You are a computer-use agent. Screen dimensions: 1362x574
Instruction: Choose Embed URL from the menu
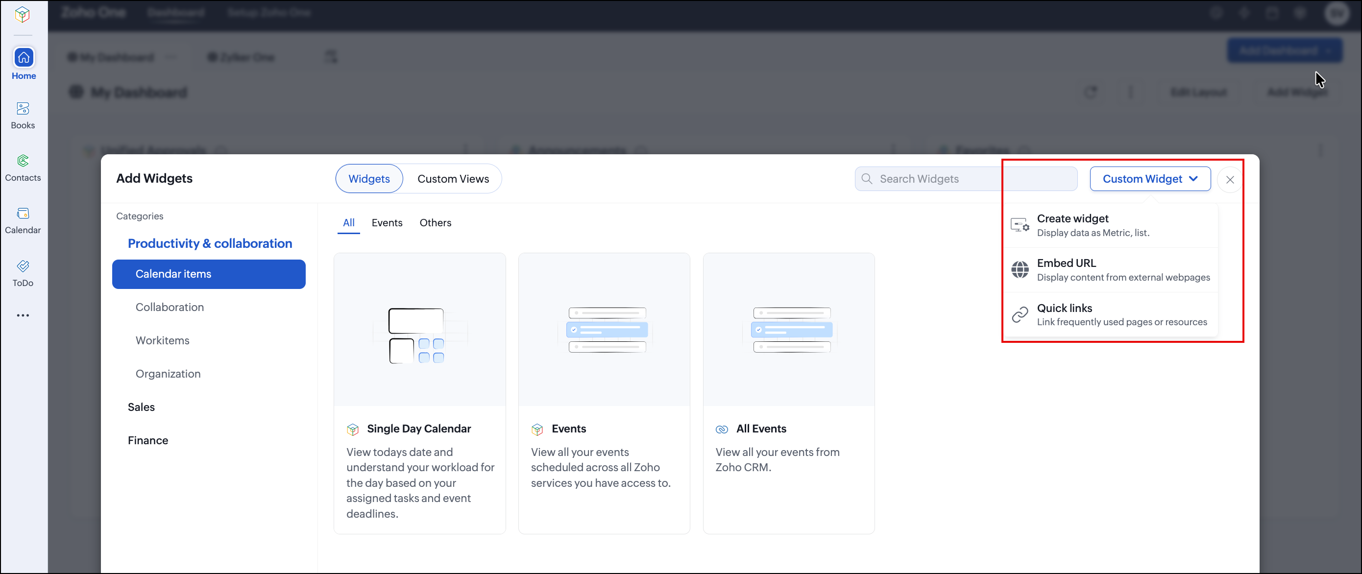tap(1111, 269)
